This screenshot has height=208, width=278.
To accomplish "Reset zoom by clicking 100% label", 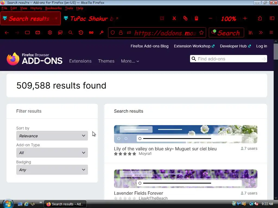I will (228, 19).
